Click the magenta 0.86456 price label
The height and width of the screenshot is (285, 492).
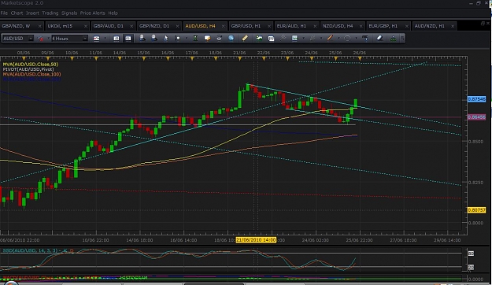point(476,117)
